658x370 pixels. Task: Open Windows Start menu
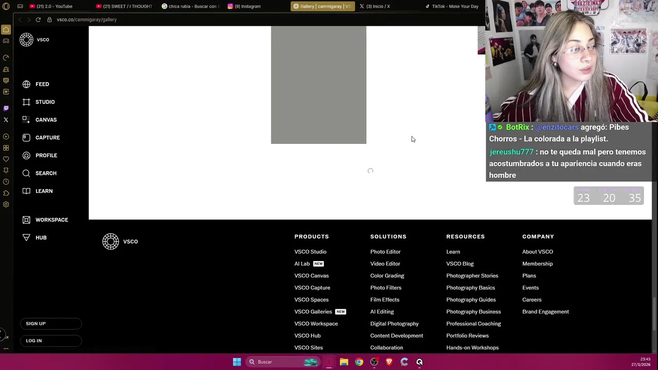(237, 362)
